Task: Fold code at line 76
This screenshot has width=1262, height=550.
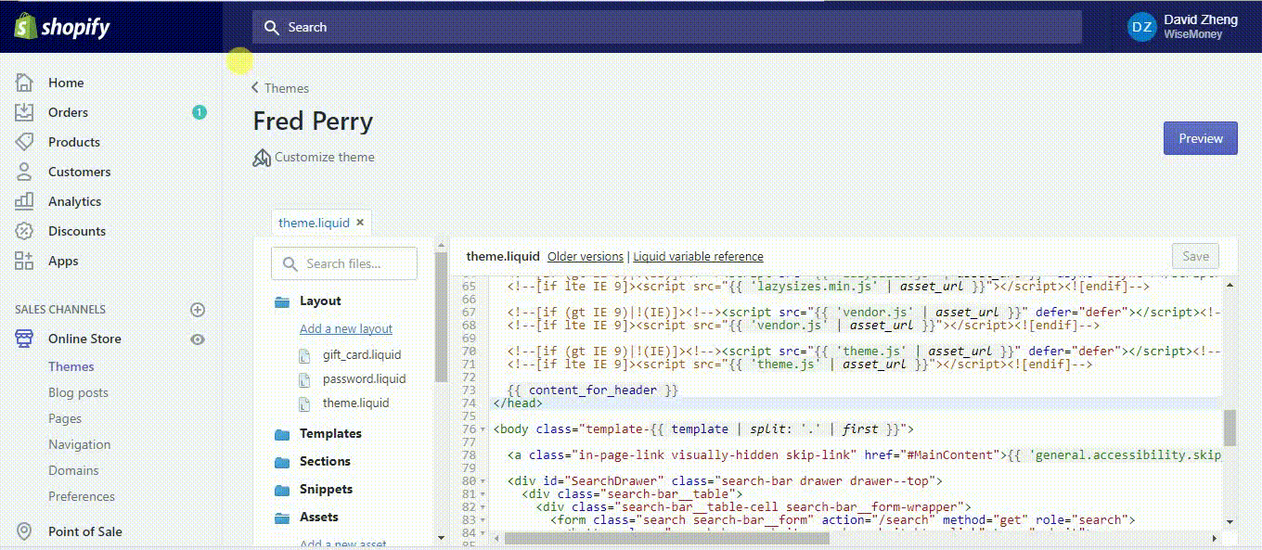Action: coord(483,429)
